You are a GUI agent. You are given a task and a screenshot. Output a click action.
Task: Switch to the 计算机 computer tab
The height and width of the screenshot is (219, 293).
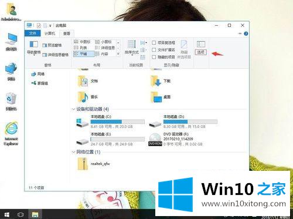tap(50, 33)
